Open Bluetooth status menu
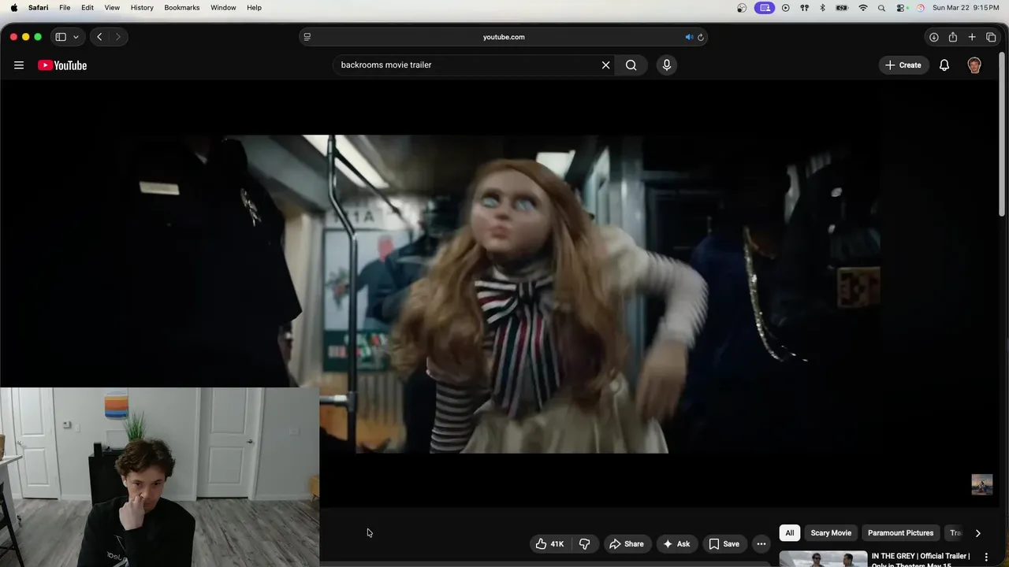The width and height of the screenshot is (1009, 567). pyautogui.click(x=822, y=8)
